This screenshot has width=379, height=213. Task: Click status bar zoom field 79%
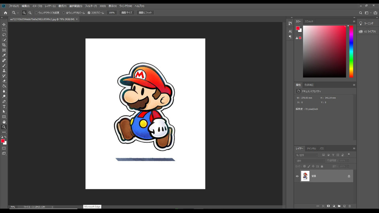point(13,207)
